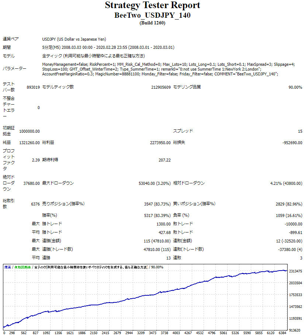
Task: Click the AccountFreeMarginRatio=0.3 parameter line
Action: (160, 74)
